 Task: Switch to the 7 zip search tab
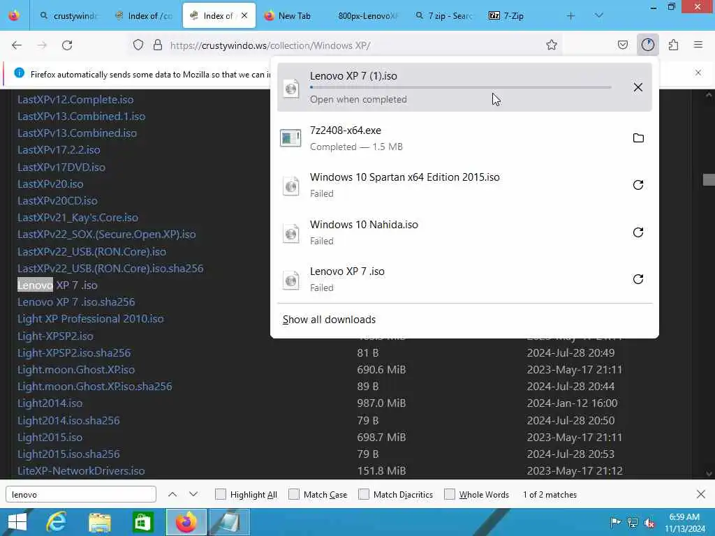(x=443, y=16)
